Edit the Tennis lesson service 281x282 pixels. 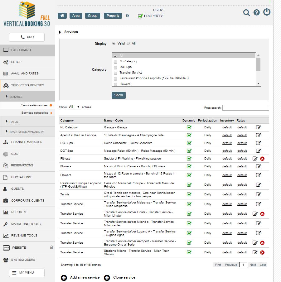click(258, 194)
